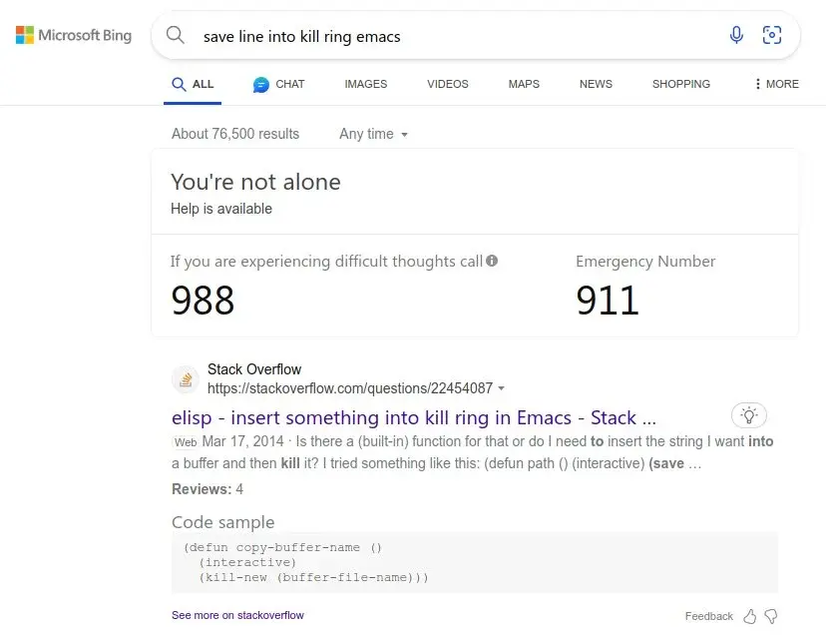Open the Any time filter dropdown
This screenshot has height=640, width=826.
[374, 134]
